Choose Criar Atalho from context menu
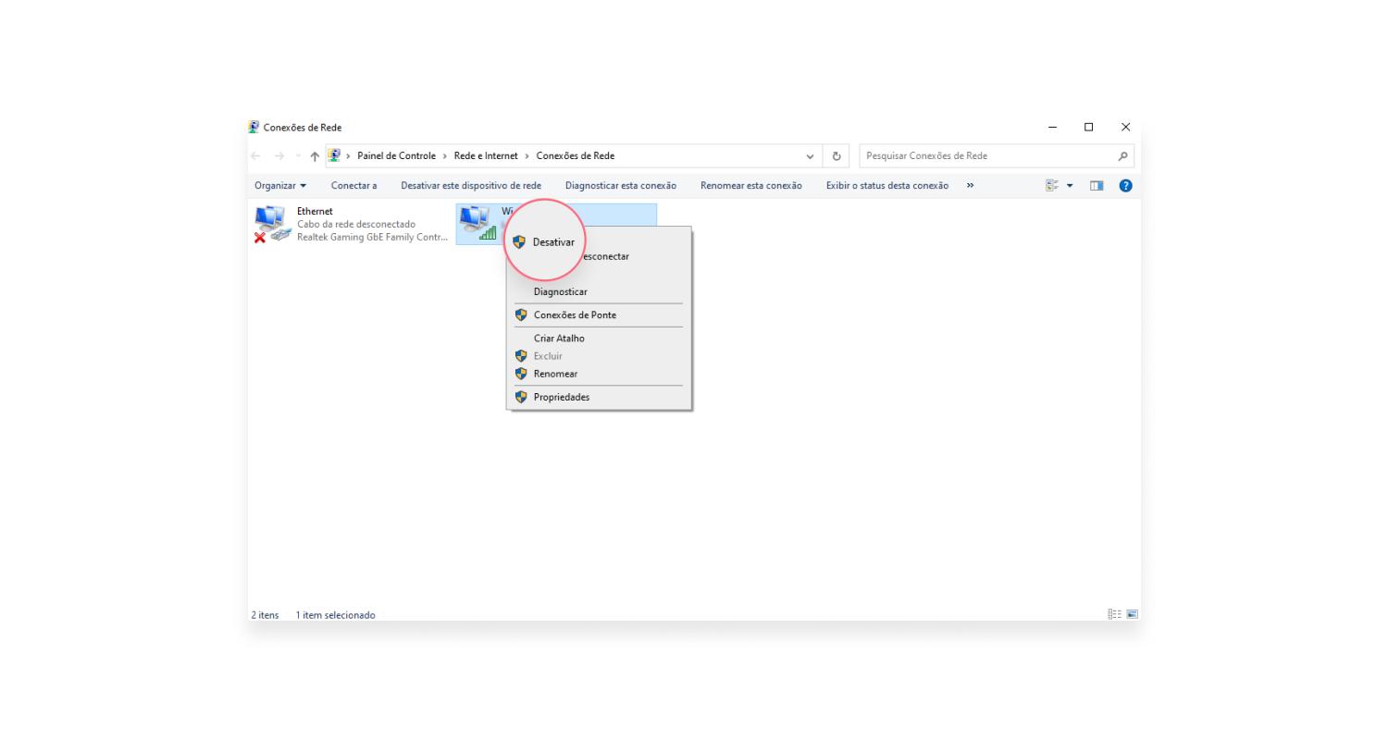Viewport: 1388px width, 740px height. [x=559, y=338]
